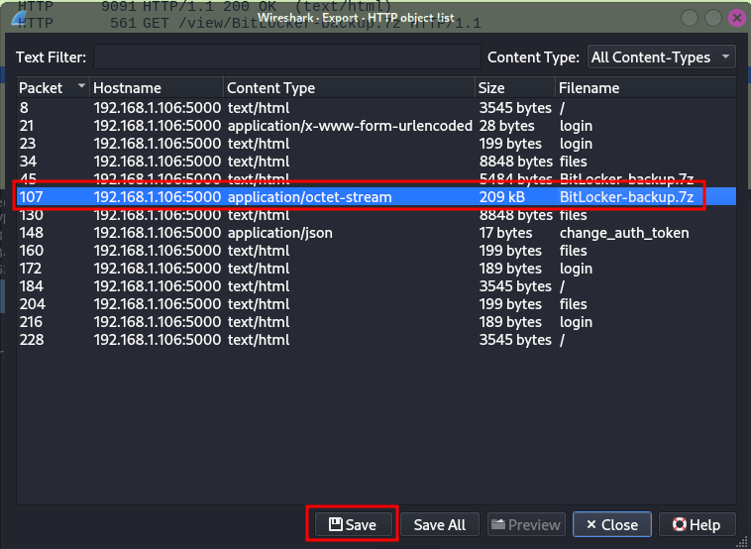Select packet 34 files row
The width and height of the screenshot is (751, 549).
tap(375, 162)
